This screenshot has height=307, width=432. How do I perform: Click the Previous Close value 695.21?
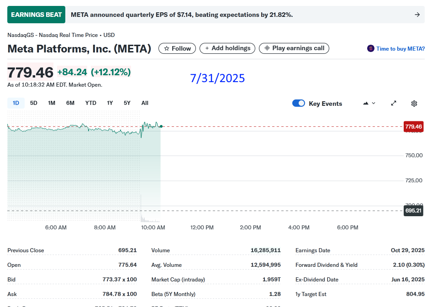127,250
